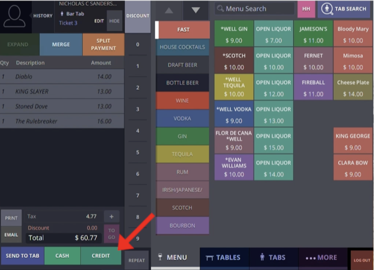Add OPEN LIQUOR $13.00
375x270 pixels.
coord(274,114)
